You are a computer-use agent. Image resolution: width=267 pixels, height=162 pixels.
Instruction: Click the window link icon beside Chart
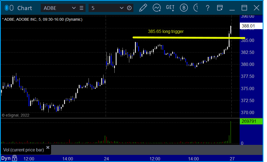(9, 8)
